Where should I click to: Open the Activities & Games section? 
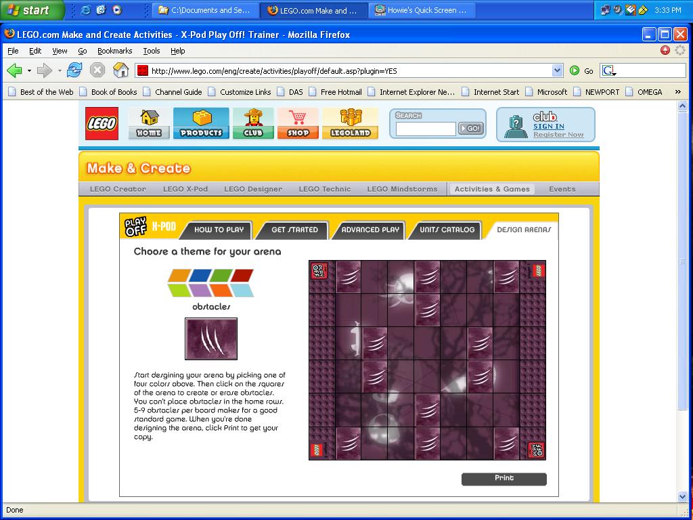[x=492, y=189]
